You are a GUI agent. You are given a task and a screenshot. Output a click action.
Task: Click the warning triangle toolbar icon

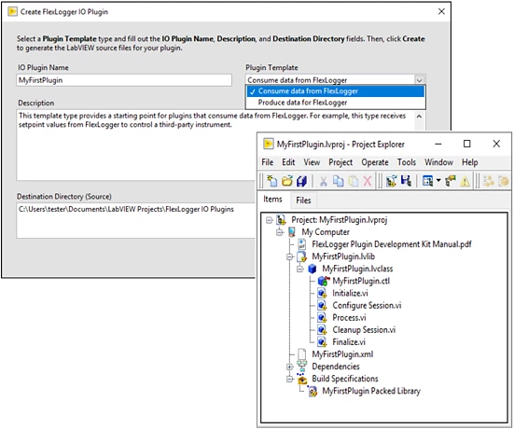pos(465,181)
